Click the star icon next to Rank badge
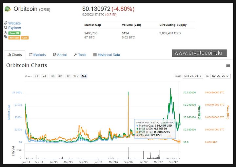Screen dimensions: 236x167 pyautogui.click(x=6, y=32)
